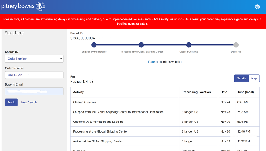Click the Global Shipping Center progress circle
The height and width of the screenshot is (151, 266).
(141, 45)
